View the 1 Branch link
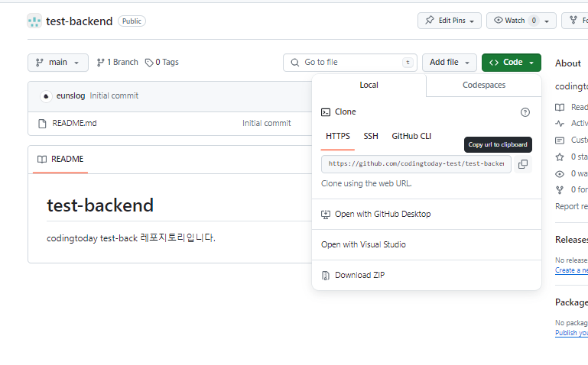Viewport: 588px width, 365px height. coord(118,62)
